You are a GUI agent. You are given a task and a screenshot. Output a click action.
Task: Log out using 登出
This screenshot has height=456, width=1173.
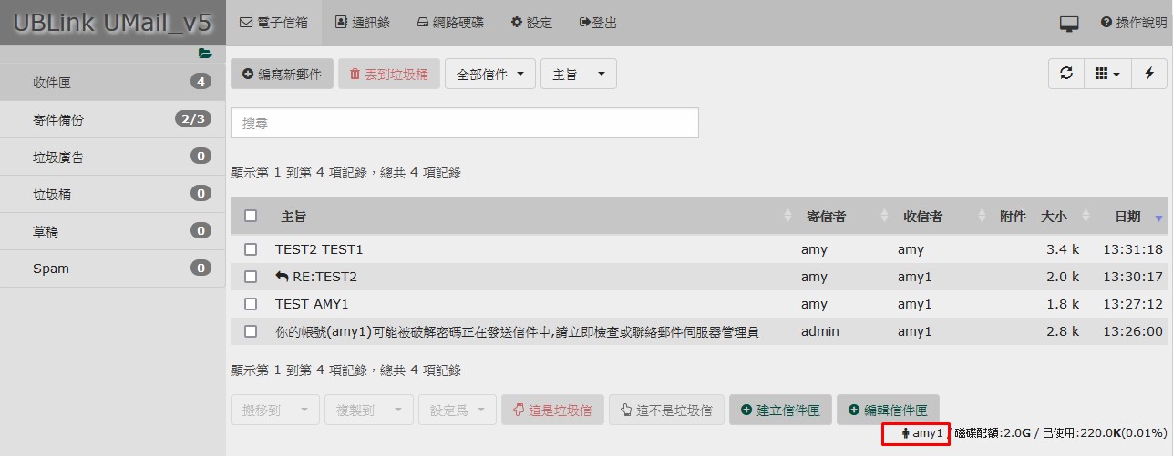[598, 23]
